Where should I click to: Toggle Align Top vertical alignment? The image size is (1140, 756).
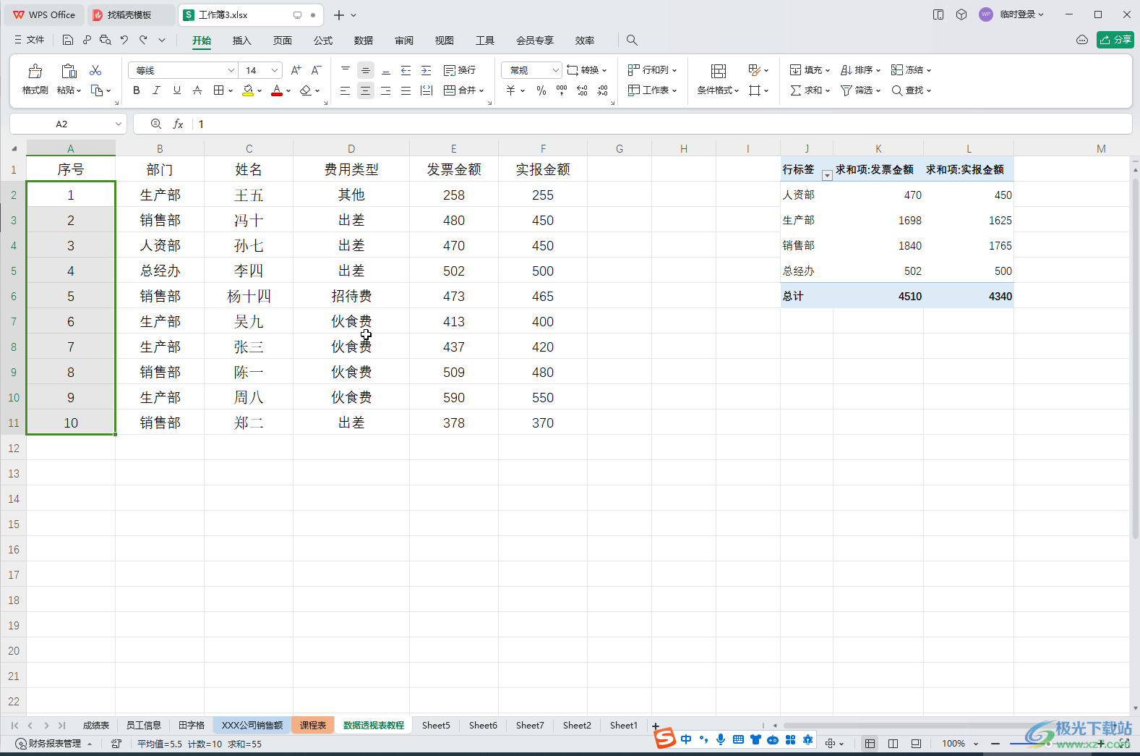tap(346, 70)
